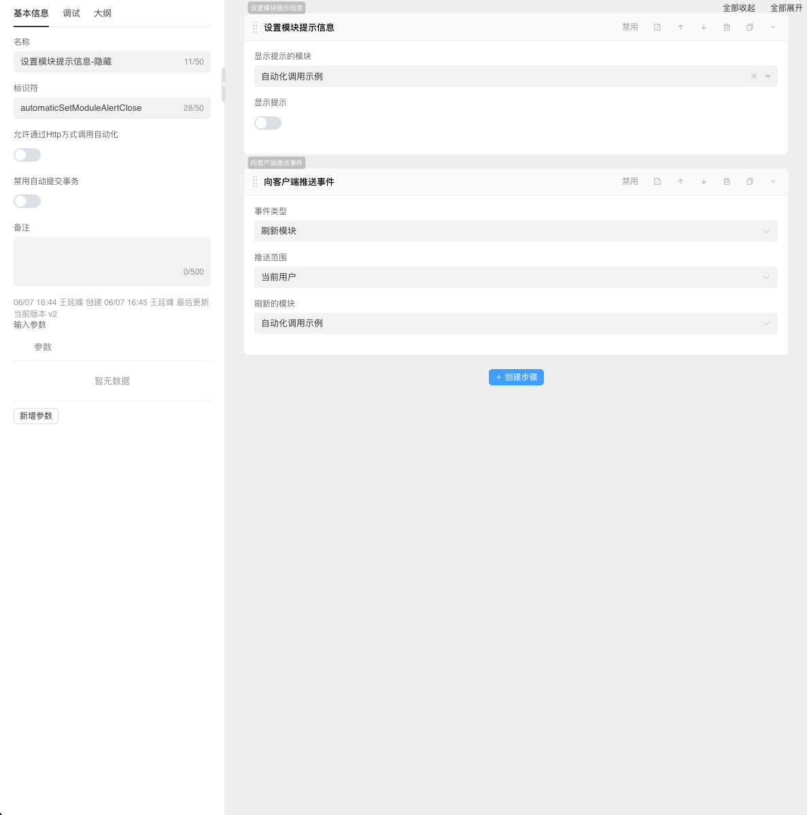Open the note/document icon on 向客户端推送事件 step
This screenshot has width=807, height=815.
point(657,181)
